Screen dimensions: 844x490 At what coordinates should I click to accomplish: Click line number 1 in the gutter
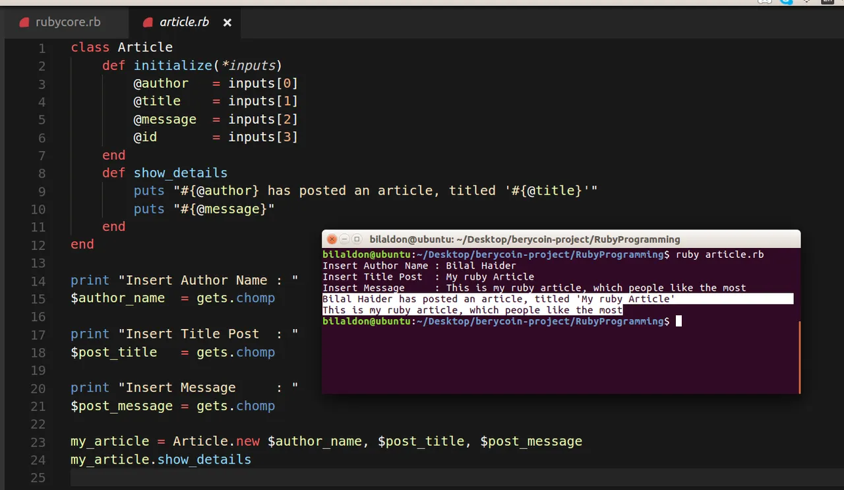point(42,47)
